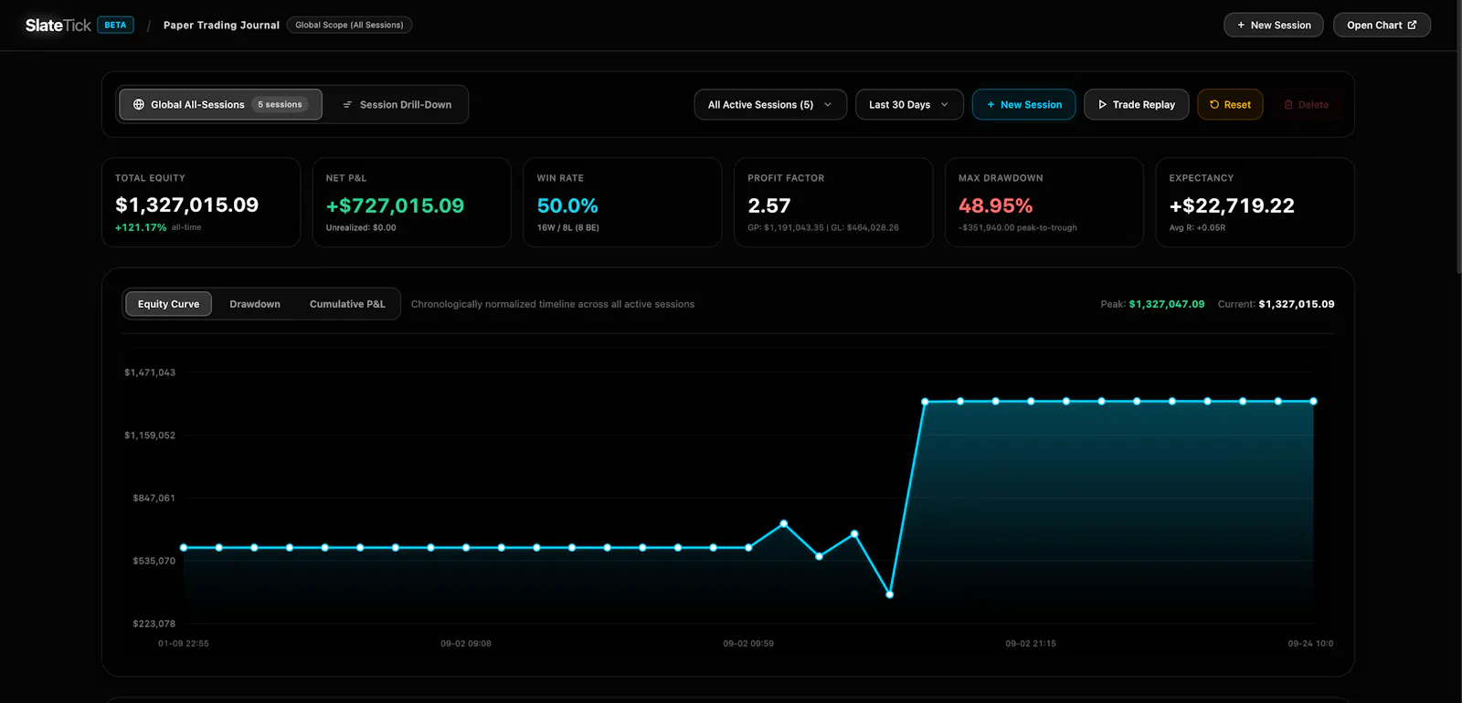
Task: Click the Win Rate 50.0% value
Action: pos(567,205)
